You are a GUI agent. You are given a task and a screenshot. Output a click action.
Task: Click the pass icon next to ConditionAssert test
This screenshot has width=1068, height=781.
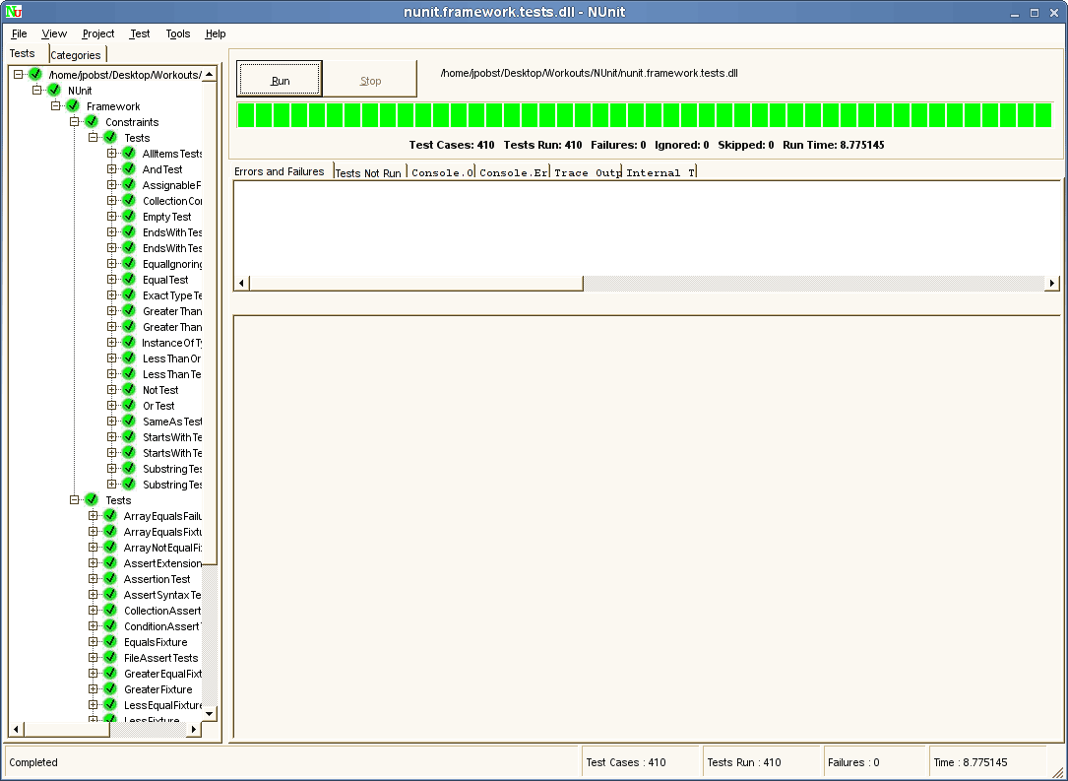pyautogui.click(x=110, y=625)
